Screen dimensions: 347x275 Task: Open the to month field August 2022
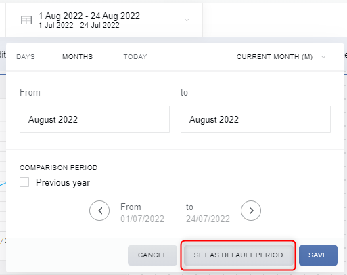tap(256, 119)
